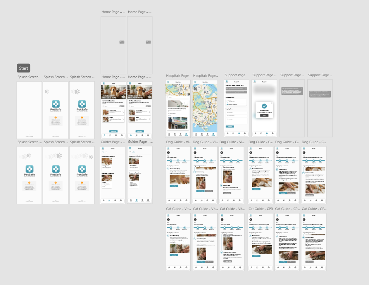Click dark Okay button in Form Submitted popup
Viewport: 369px width, 285px height.
click(264, 116)
